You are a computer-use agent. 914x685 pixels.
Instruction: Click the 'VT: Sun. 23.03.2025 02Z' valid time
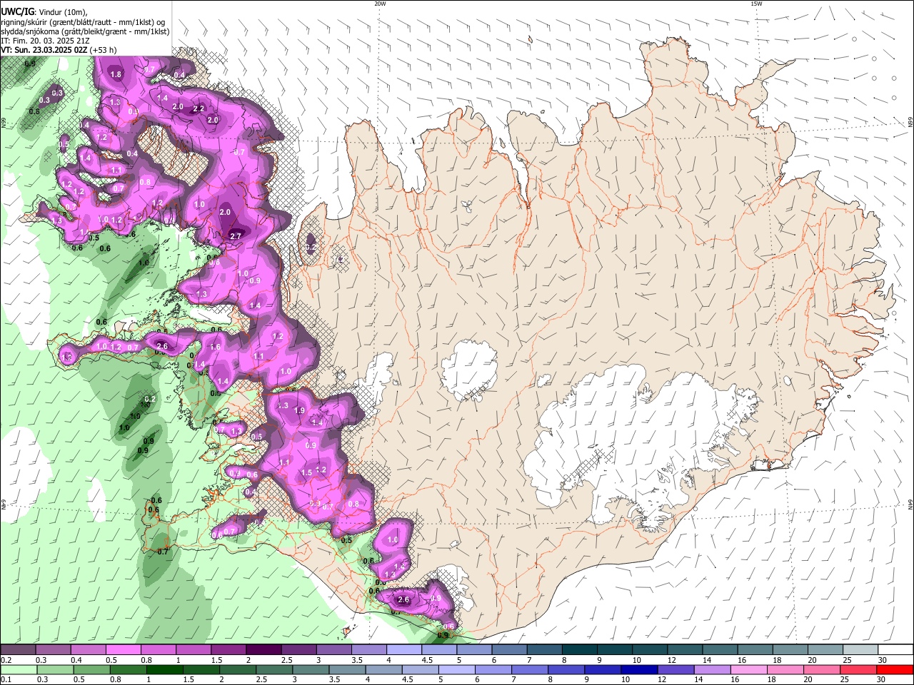pyautogui.click(x=44, y=50)
